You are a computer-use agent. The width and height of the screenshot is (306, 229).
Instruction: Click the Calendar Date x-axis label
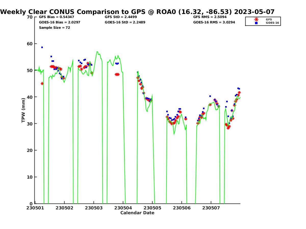(137, 213)
